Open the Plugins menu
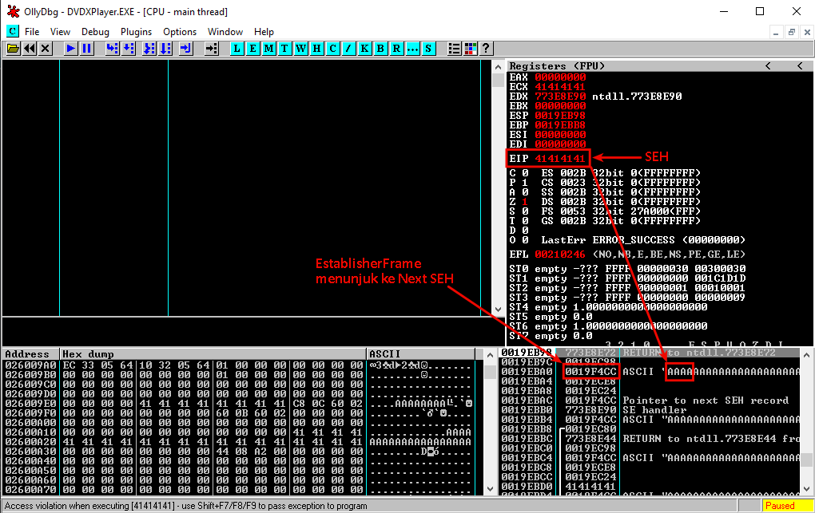 [136, 32]
